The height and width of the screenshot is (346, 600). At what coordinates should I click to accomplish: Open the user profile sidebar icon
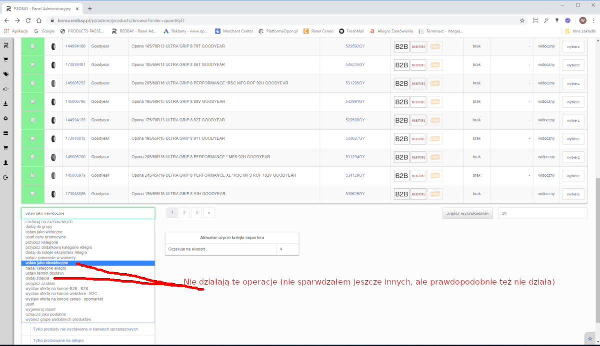tap(6, 163)
